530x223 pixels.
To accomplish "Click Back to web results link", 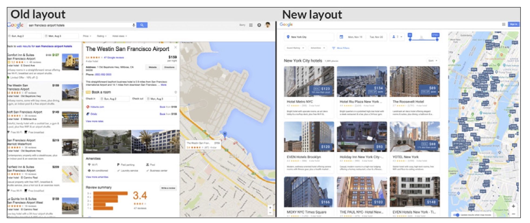I will pyautogui.click(x=40, y=46).
